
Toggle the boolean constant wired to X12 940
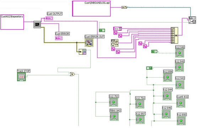point(154,52)
